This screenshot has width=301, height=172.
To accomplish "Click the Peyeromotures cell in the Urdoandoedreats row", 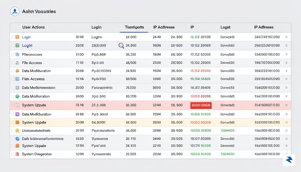I will pos(103,131).
